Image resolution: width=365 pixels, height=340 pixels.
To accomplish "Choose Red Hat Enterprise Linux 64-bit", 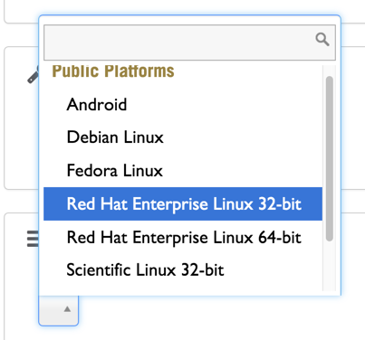I will click(183, 237).
